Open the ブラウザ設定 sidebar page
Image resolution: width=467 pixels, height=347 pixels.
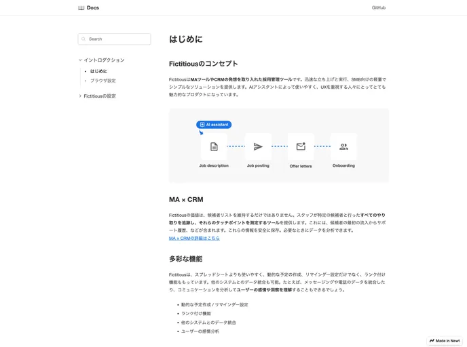pos(103,81)
